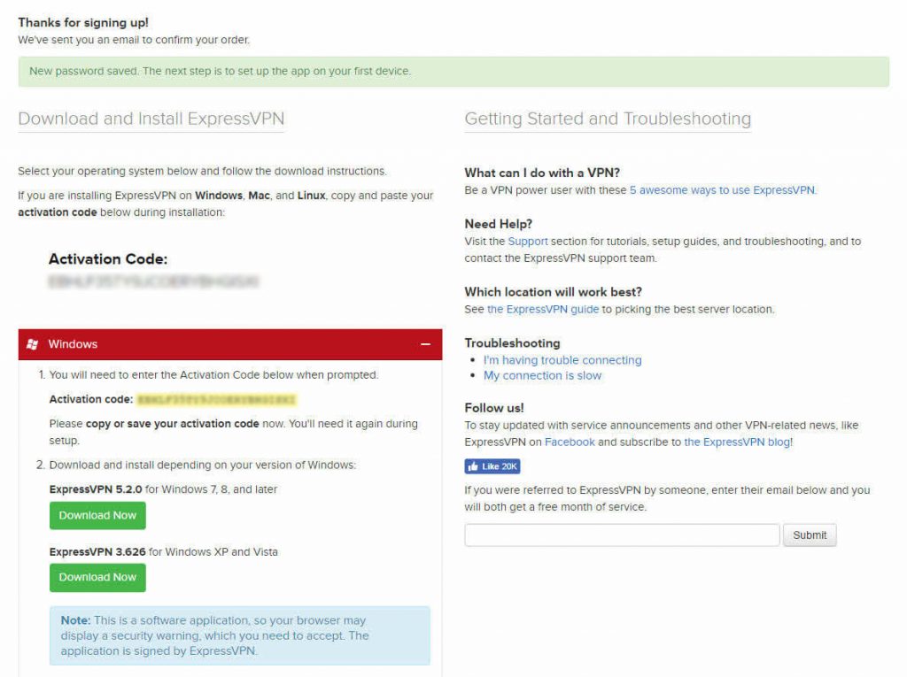
Task: Submit the referral email
Action: point(810,535)
